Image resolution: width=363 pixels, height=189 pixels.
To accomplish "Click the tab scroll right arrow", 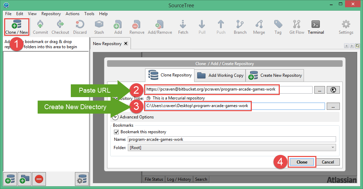I will [352, 46].
